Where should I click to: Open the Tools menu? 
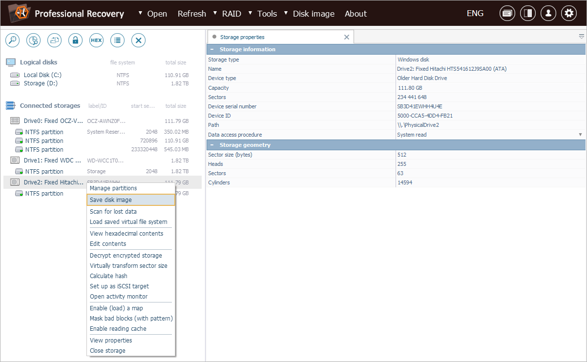tap(267, 14)
